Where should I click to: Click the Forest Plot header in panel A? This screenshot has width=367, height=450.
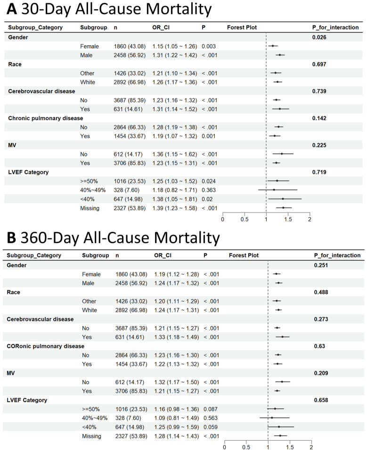click(242, 27)
